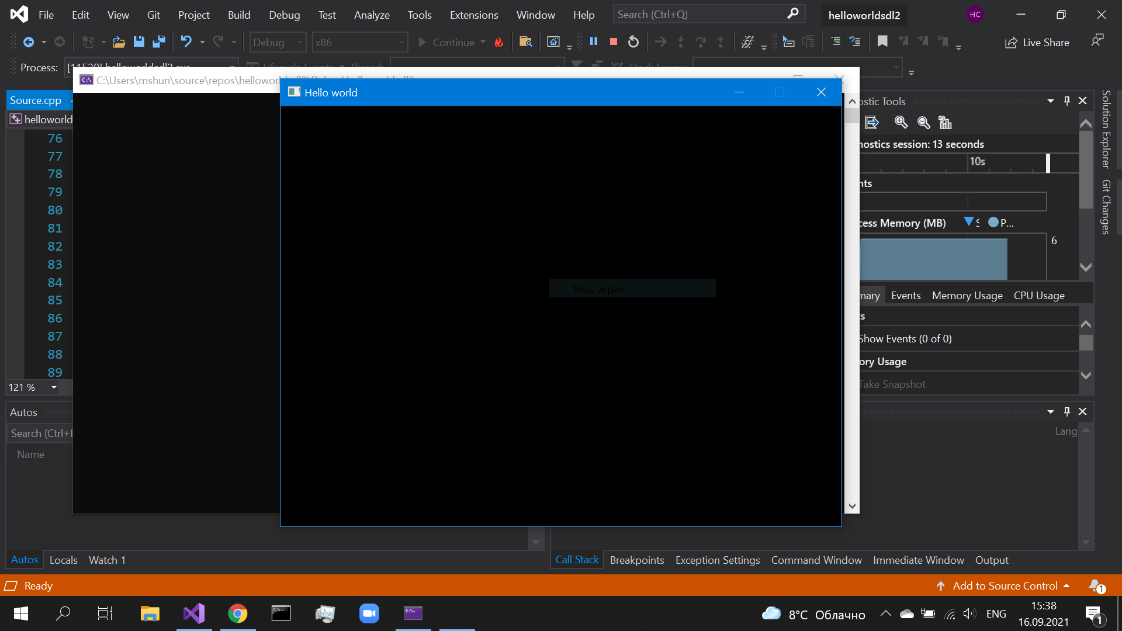Click the ENG language indicator in tray
Viewport: 1122px width, 631px height.
pyautogui.click(x=996, y=613)
